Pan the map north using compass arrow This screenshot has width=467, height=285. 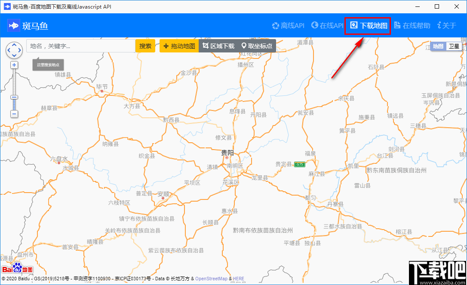point(14,44)
